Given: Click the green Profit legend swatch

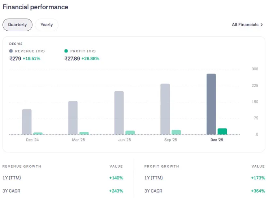Looking at the screenshot, I should pyautogui.click(x=66, y=51).
